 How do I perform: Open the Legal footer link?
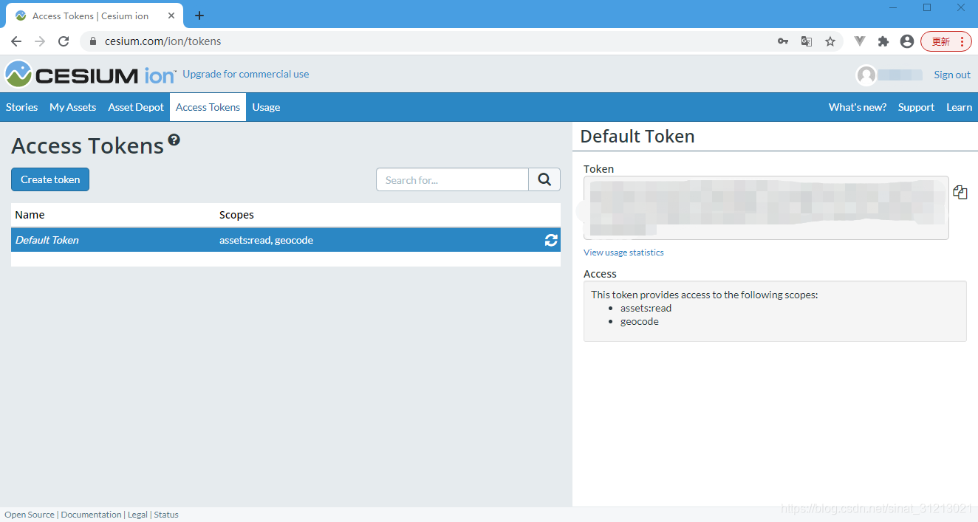pyautogui.click(x=137, y=515)
